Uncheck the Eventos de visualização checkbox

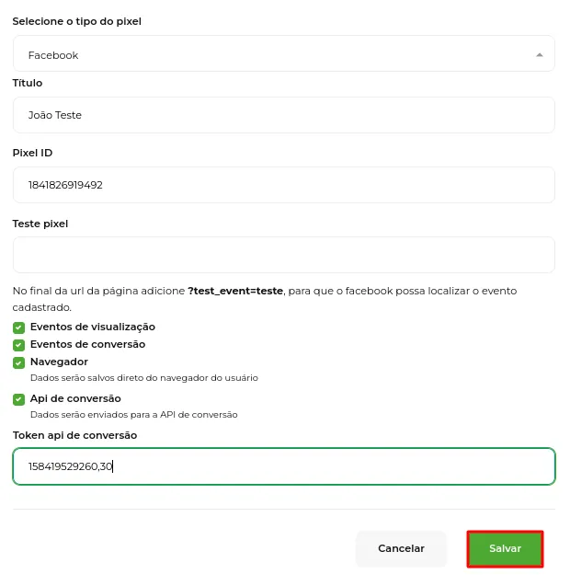(18, 327)
